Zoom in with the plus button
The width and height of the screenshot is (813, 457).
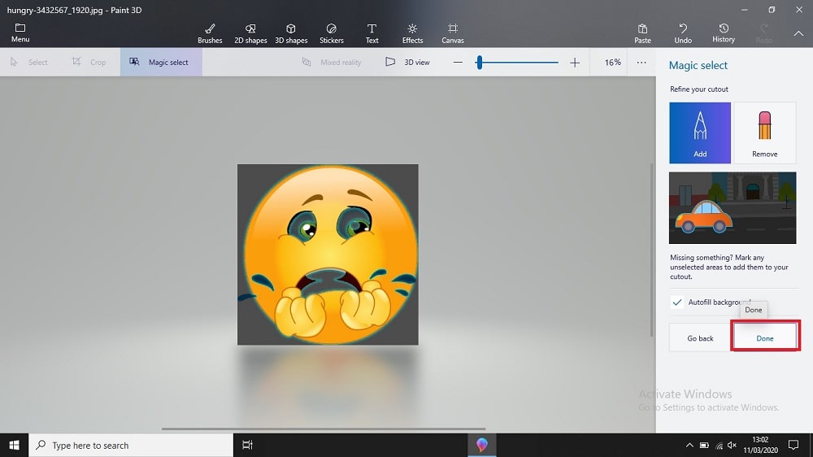(575, 63)
